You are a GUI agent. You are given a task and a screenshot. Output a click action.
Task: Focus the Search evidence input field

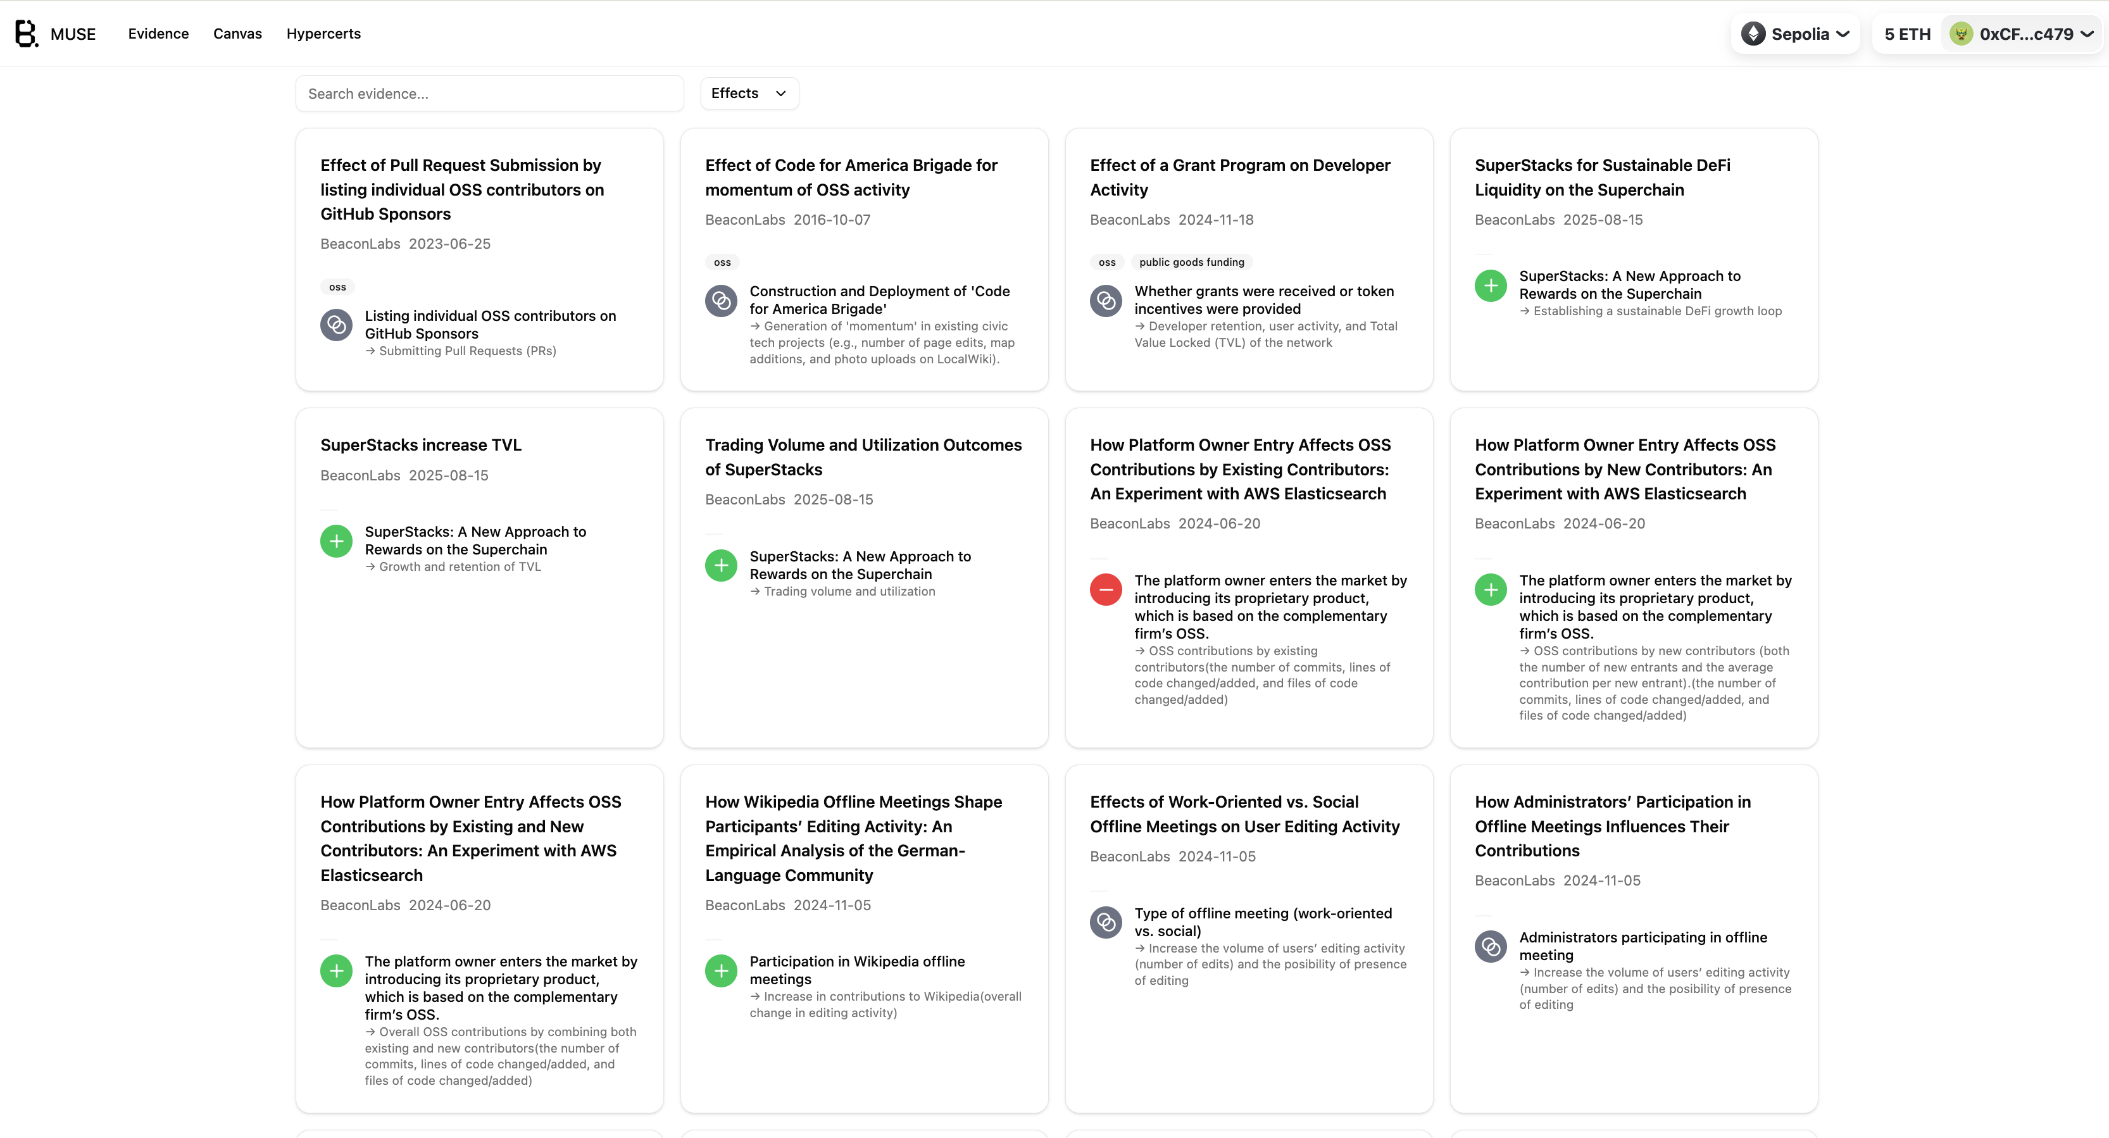[x=489, y=93]
